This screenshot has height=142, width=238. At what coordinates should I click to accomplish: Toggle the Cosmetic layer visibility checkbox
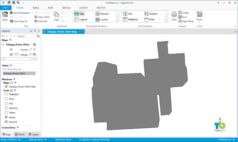click(x=11, y=50)
